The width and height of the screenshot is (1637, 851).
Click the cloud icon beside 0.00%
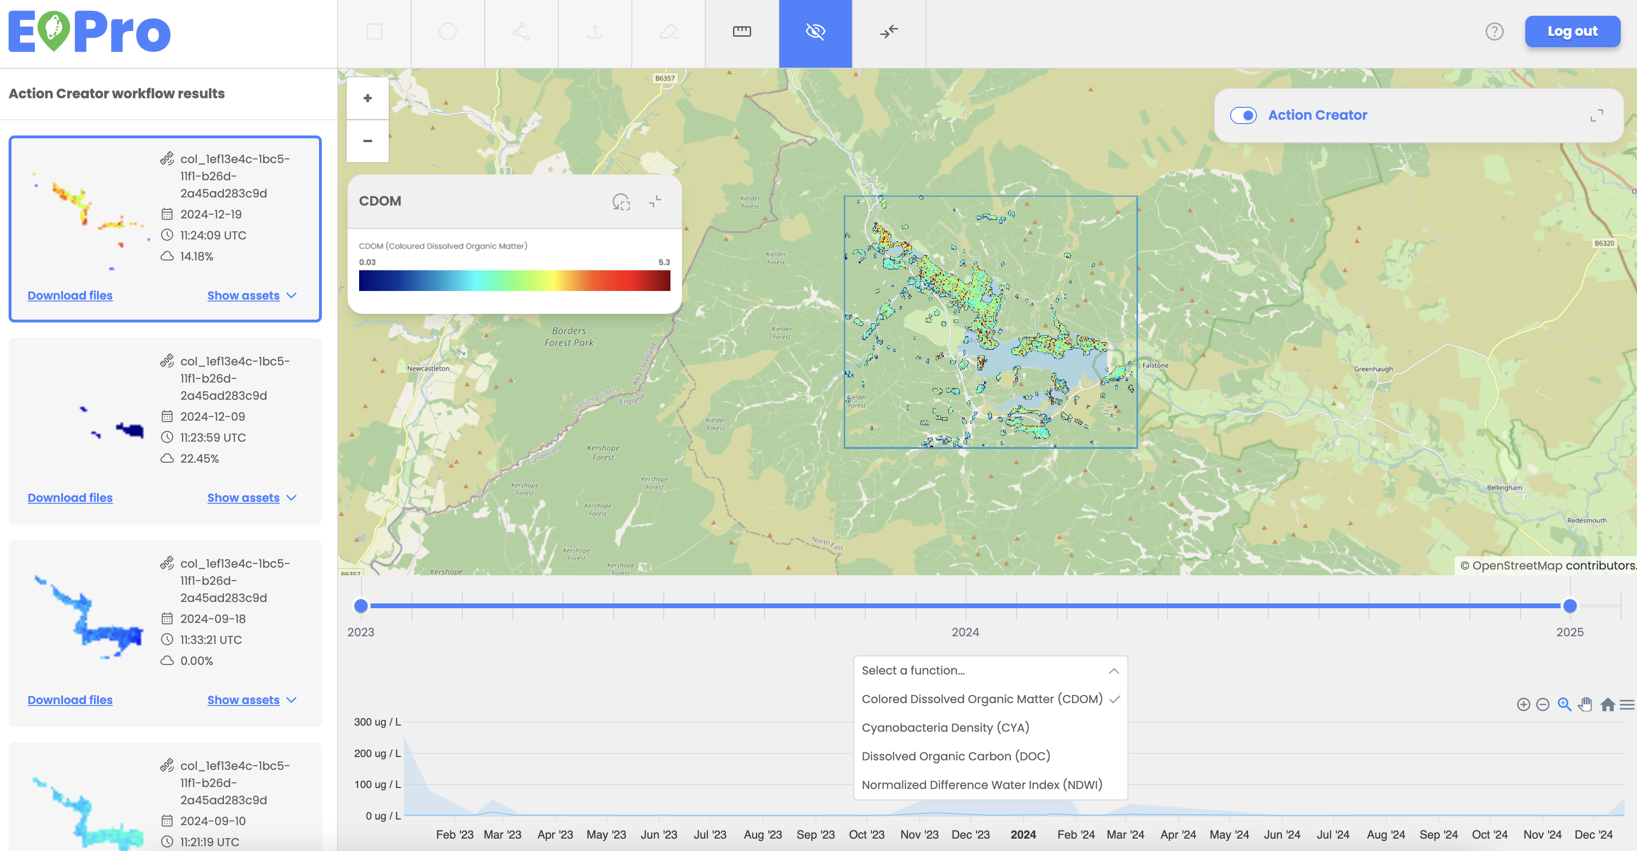[167, 661]
